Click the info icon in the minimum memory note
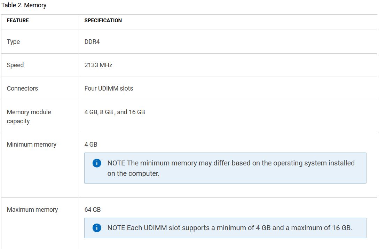This screenshot has height=249, width=386. pos(97,163)
